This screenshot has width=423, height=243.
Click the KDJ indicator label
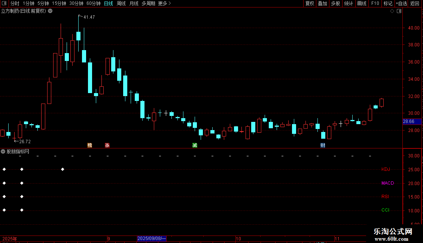click(x=386, y=169)
